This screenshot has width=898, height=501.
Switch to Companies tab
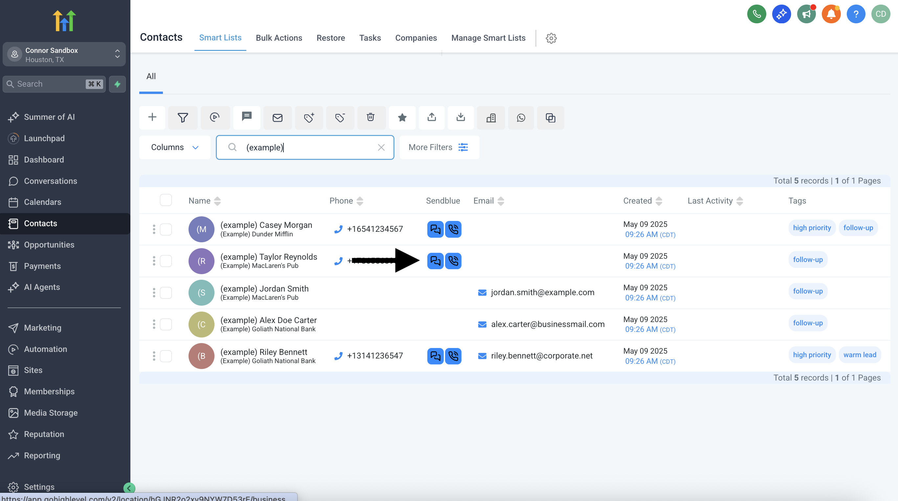click(416, 38)
